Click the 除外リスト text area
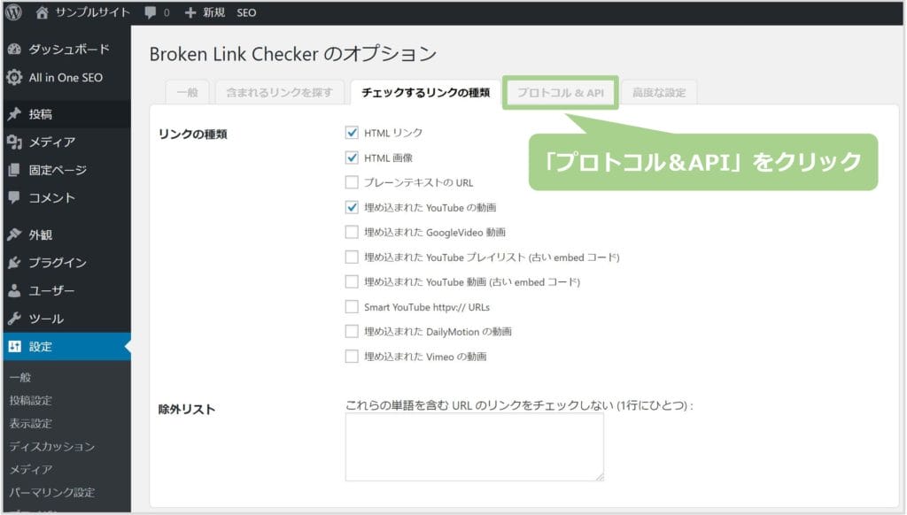The height and width of the screenshot is (515, 907). tap(474, 447)
